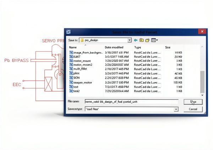The width and height of the screenshot is (213, 150).
Task: Create a new folder with toolbar icon
Action: pos(147,40)
